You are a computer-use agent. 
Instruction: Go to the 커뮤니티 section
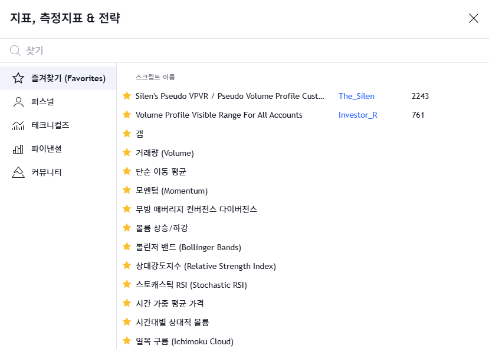click(x=46, y=172)
